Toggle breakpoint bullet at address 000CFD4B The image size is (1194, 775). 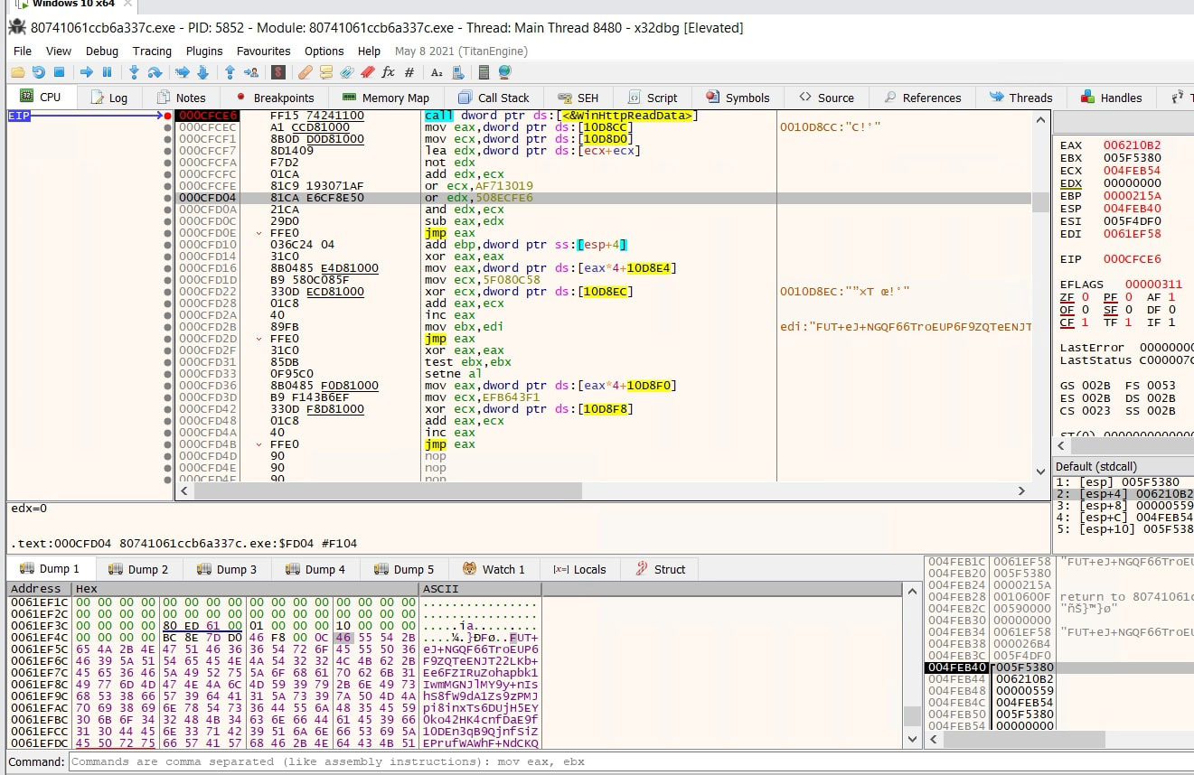167,444
